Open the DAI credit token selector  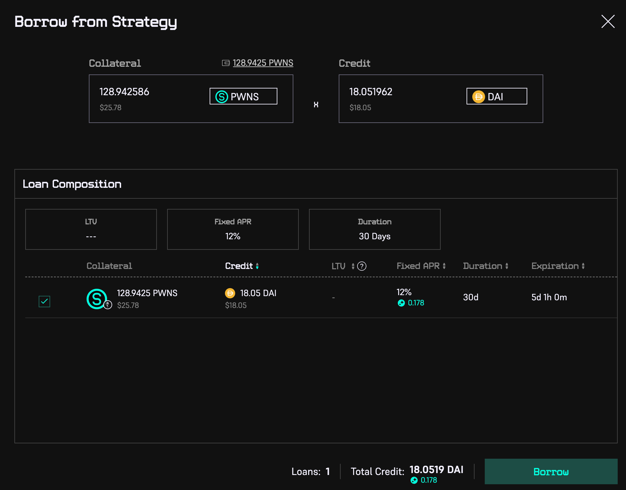tap(496, 96)
